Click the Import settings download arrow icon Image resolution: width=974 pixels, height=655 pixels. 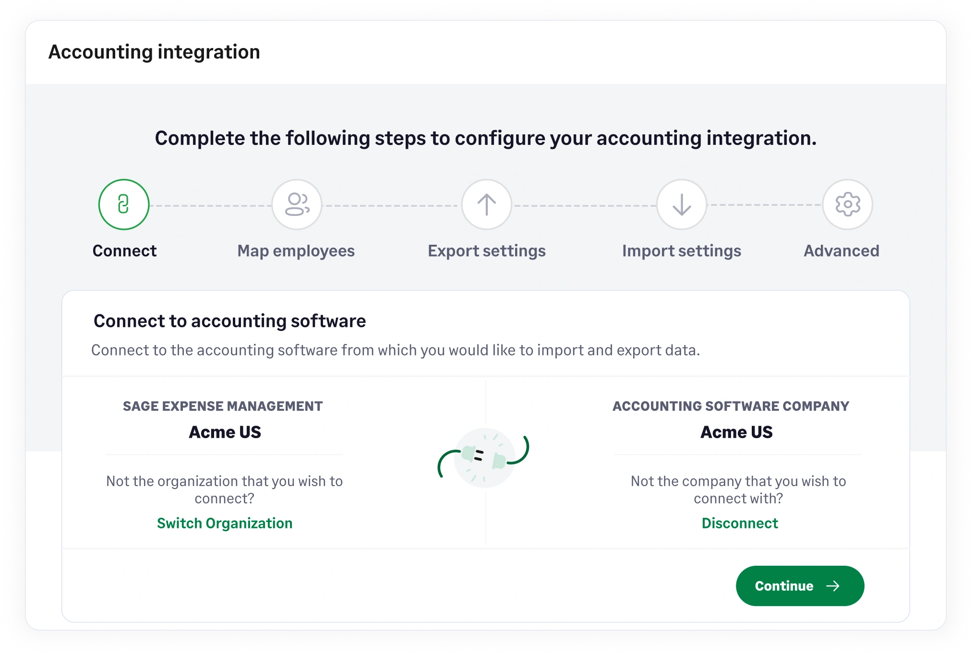coord(681,204)
